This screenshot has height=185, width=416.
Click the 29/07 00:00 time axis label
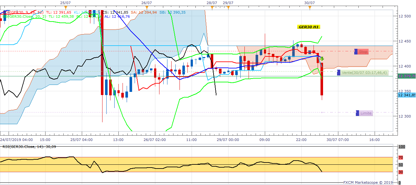pos(228,140)
